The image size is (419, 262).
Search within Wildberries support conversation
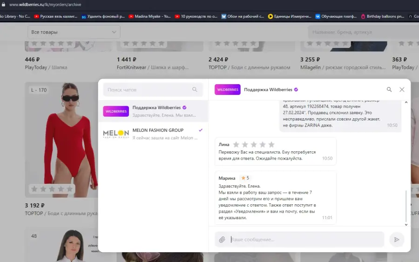click(x=389, y=89)
